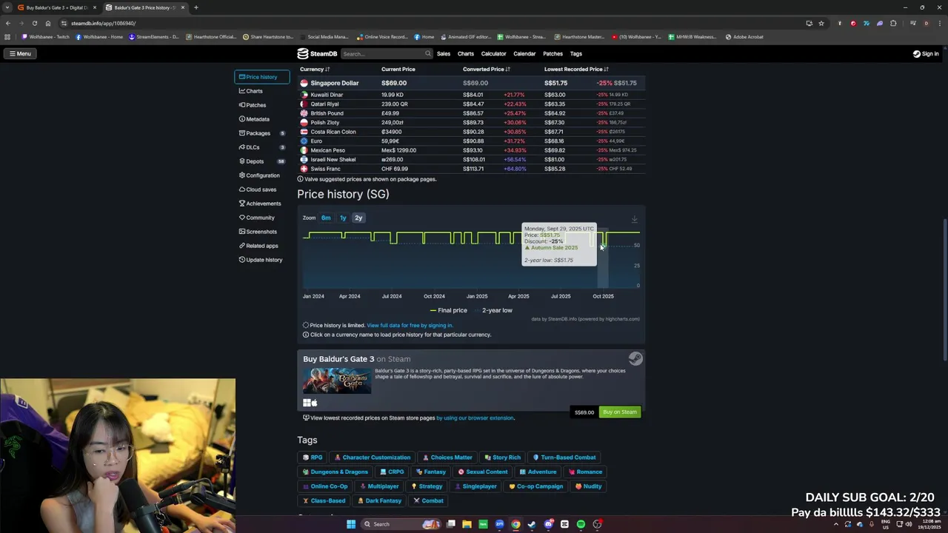Set chart zoom to 1y

(x=343, y=218)
